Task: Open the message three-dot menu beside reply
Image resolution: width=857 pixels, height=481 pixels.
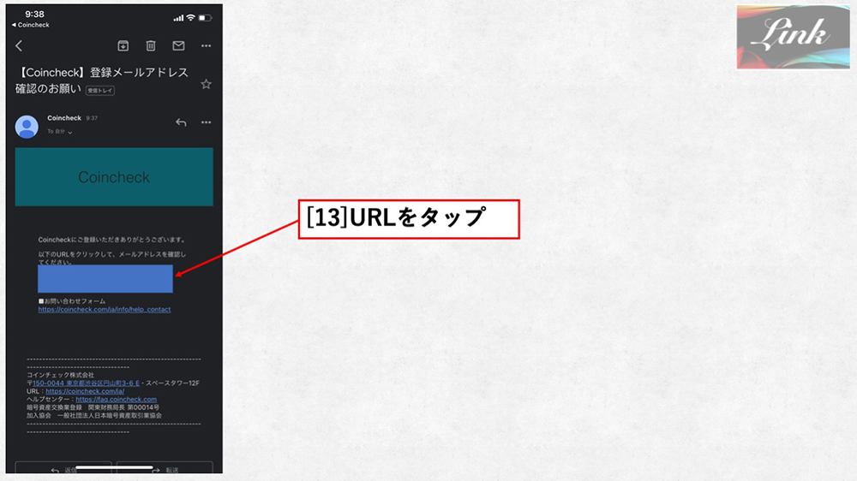Action: click(x=206, y=122)
